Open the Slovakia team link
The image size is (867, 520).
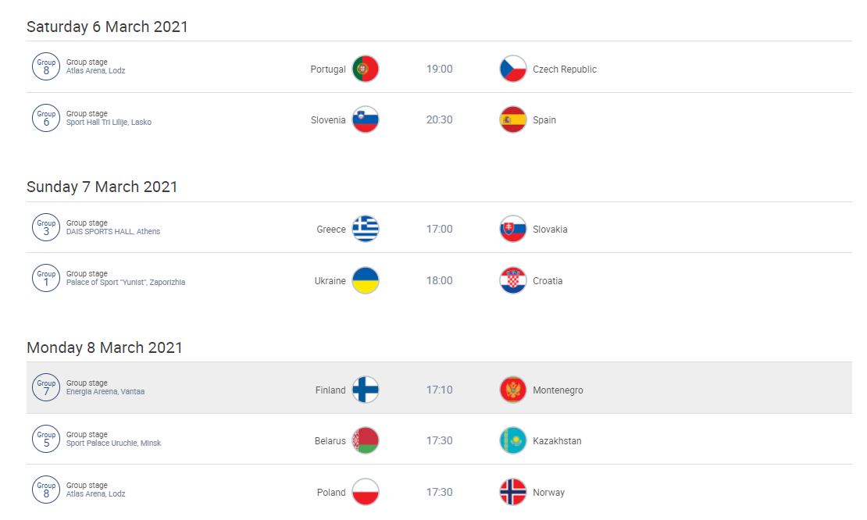click(x=550, y=230)
